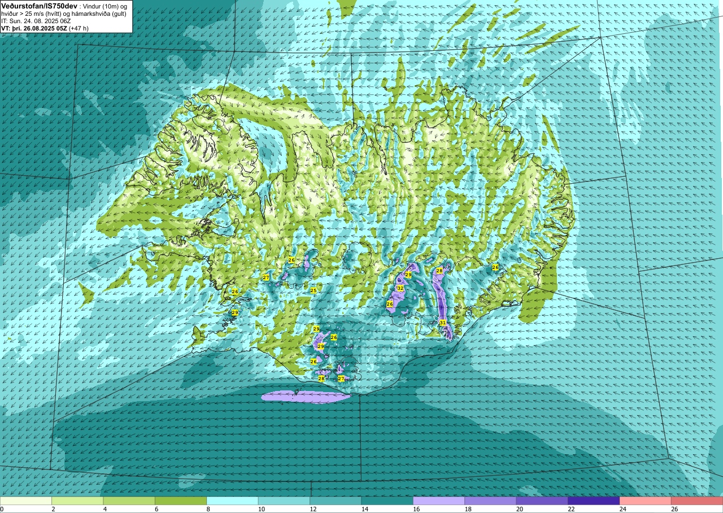Click the 'Vindur (10m) og' caption text
The width and height of the screenshot is (723, 513).
tap(105, 6)
